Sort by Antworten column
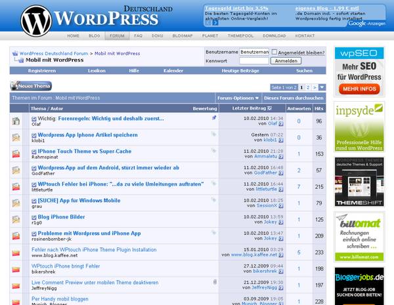Viewport: 394px width, 305px height. (x=299, y=108)
